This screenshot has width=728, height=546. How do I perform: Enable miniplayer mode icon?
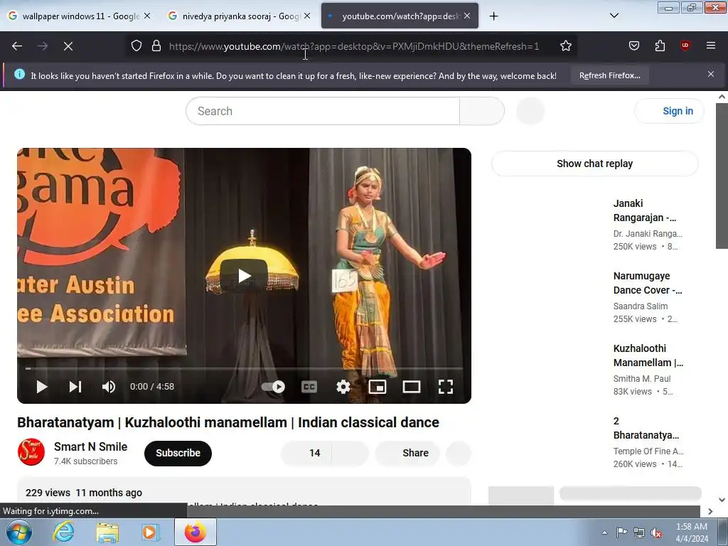(377, 387)
